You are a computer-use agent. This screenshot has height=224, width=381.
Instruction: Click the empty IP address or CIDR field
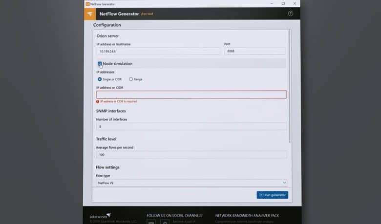point(191,94)
